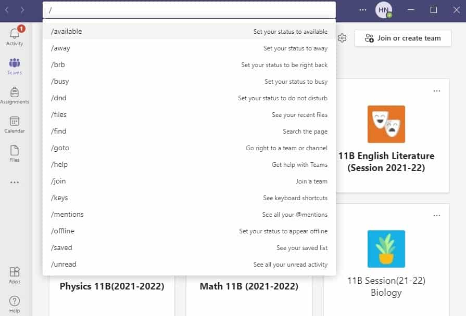
Task: Open 11B Session(21-22) Biology title
Action: [386, 286]
